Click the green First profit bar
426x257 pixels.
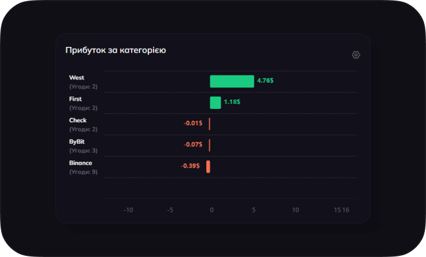215,102
